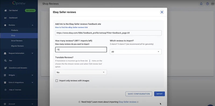This screenshot has height=106, width=215.
Task: Close the Ebay Seller reviews dialog
Action: pos(162,12)
